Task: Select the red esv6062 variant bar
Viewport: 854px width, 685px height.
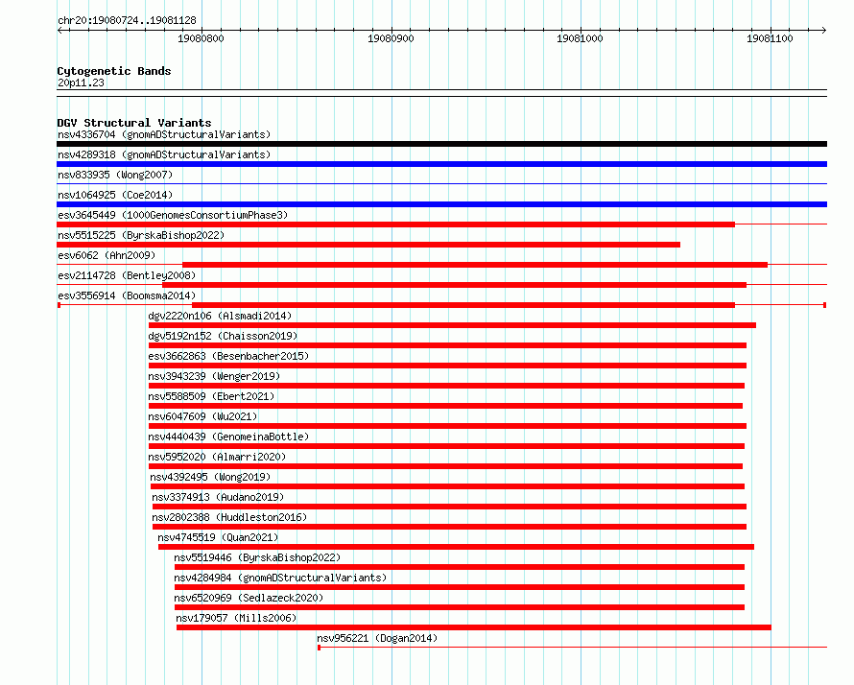Action: 475,265
